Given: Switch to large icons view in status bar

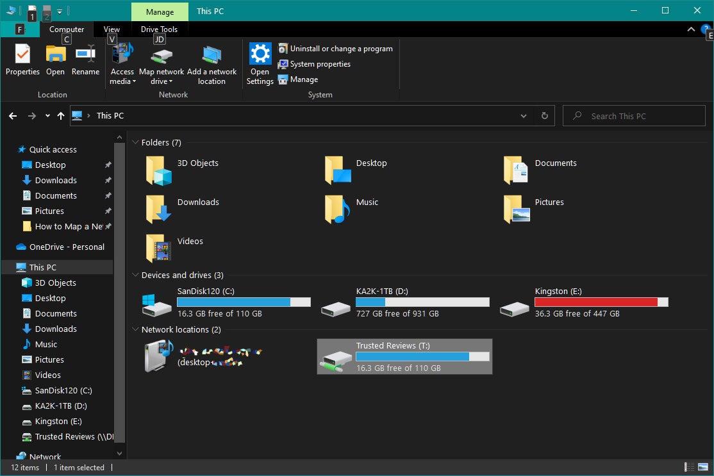Looking at the screenshot, I should click(x=703, y=467).
